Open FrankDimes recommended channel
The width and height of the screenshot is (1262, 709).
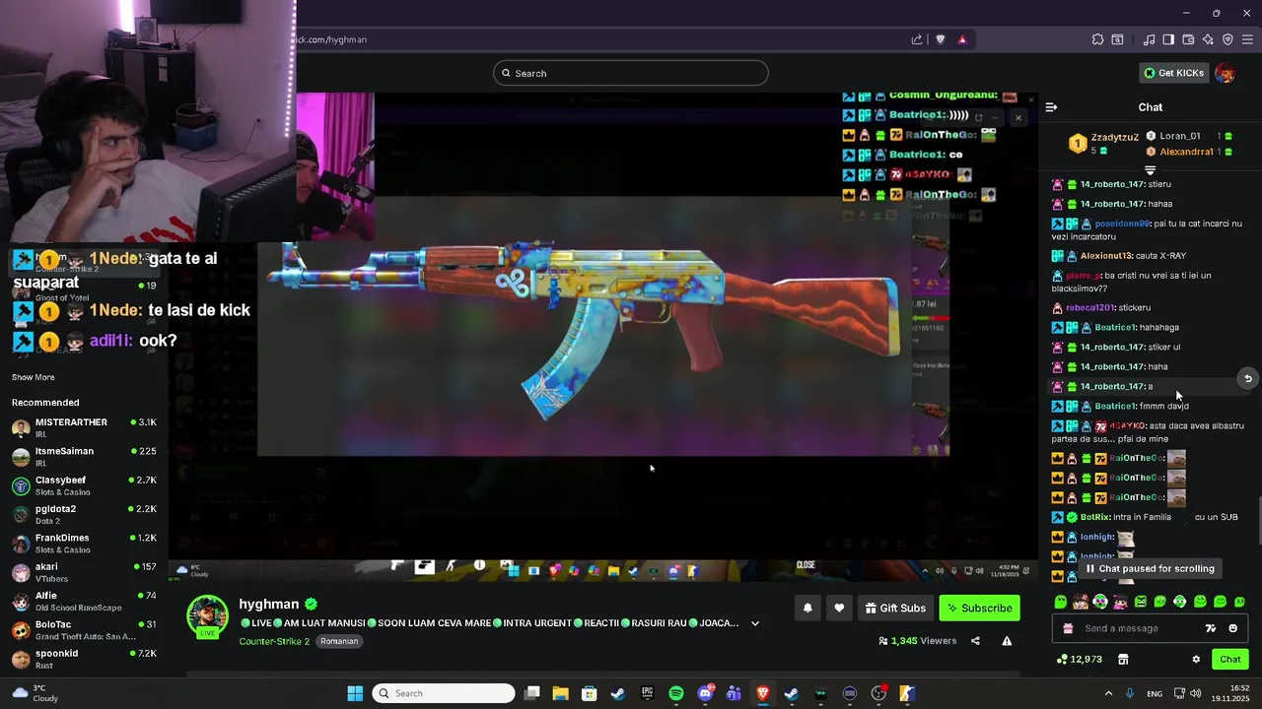tap(84, 544)
